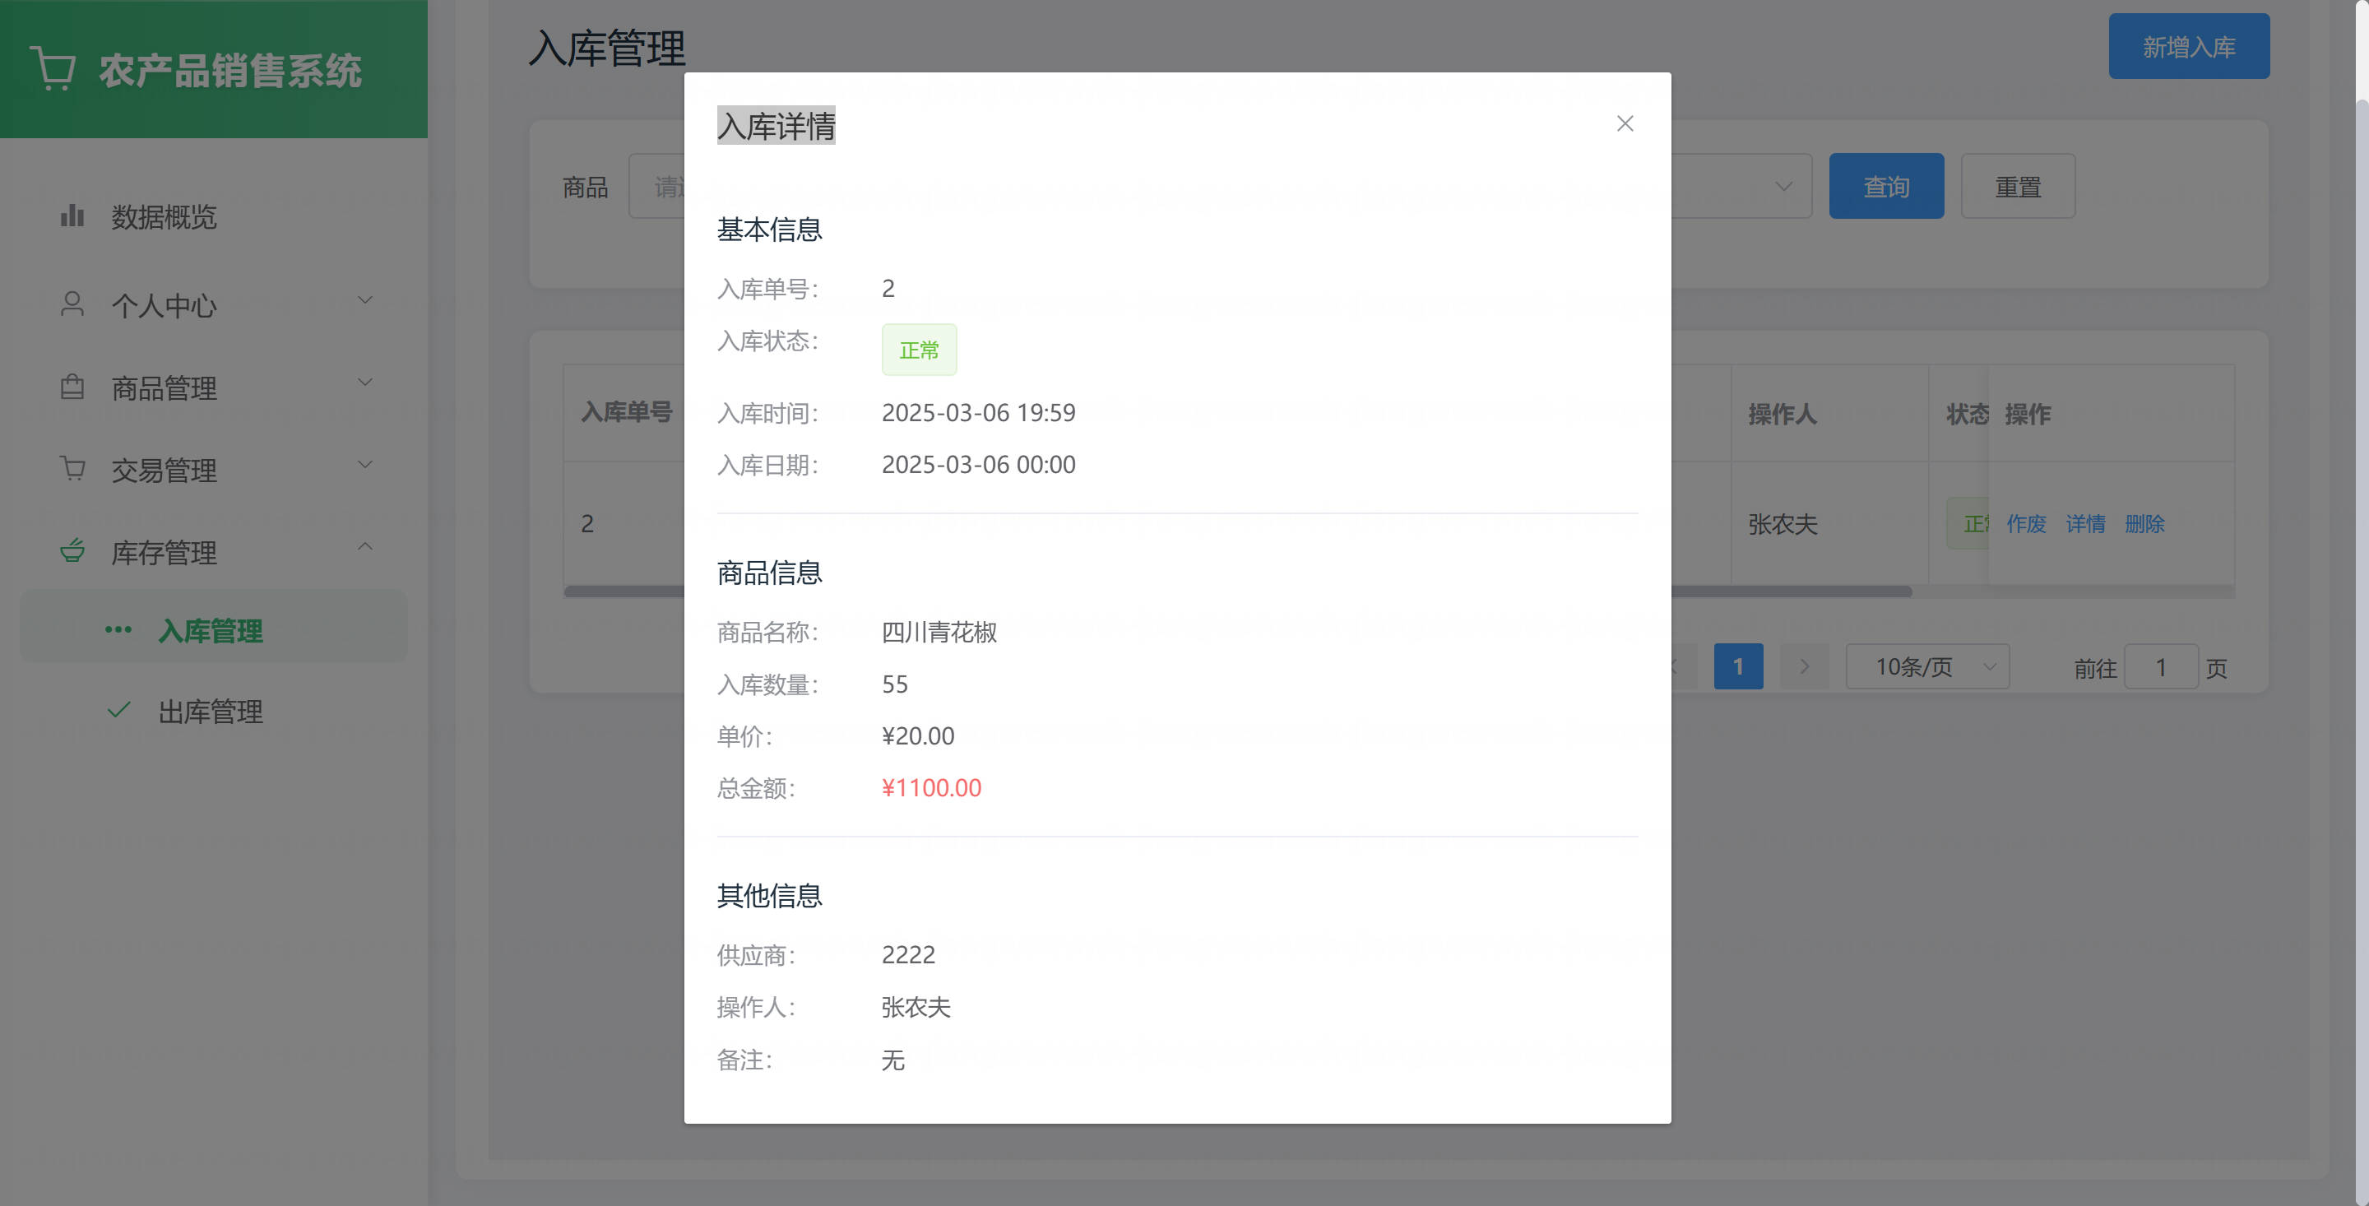Collapse the 库存管理 submenu
This screenshot has height=1206, width=2369.
pyautogui.click(x=213, y=551)
